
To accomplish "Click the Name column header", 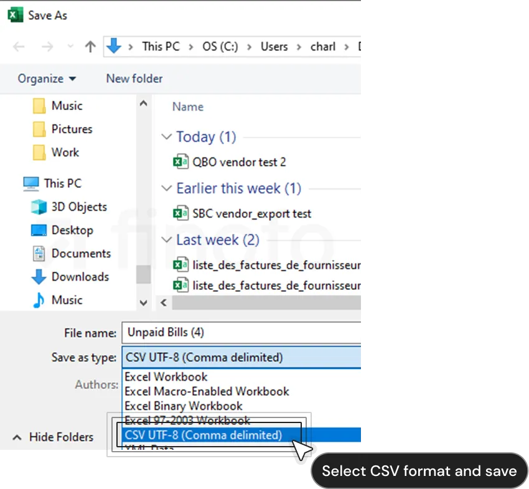I will (188, 107).
